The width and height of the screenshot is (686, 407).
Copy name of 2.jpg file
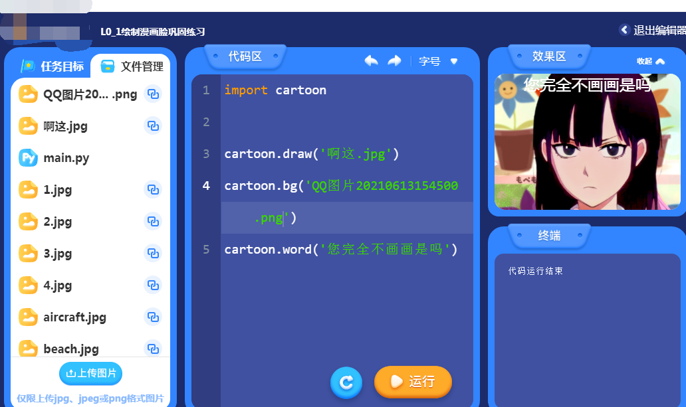pos(153,222)
